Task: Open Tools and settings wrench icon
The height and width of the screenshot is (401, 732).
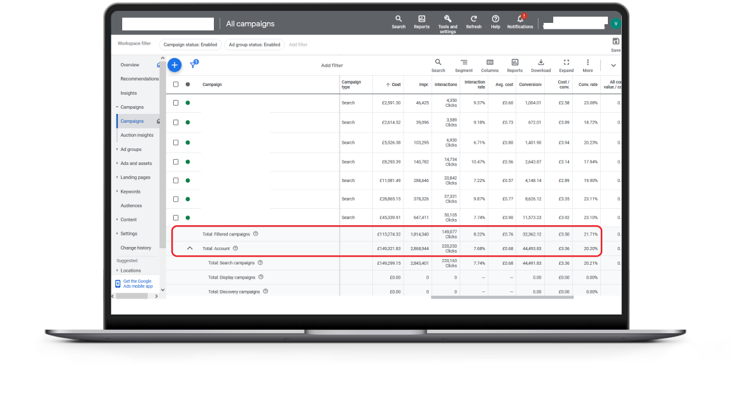Action: pyautogui.click(x=447, y=19)
